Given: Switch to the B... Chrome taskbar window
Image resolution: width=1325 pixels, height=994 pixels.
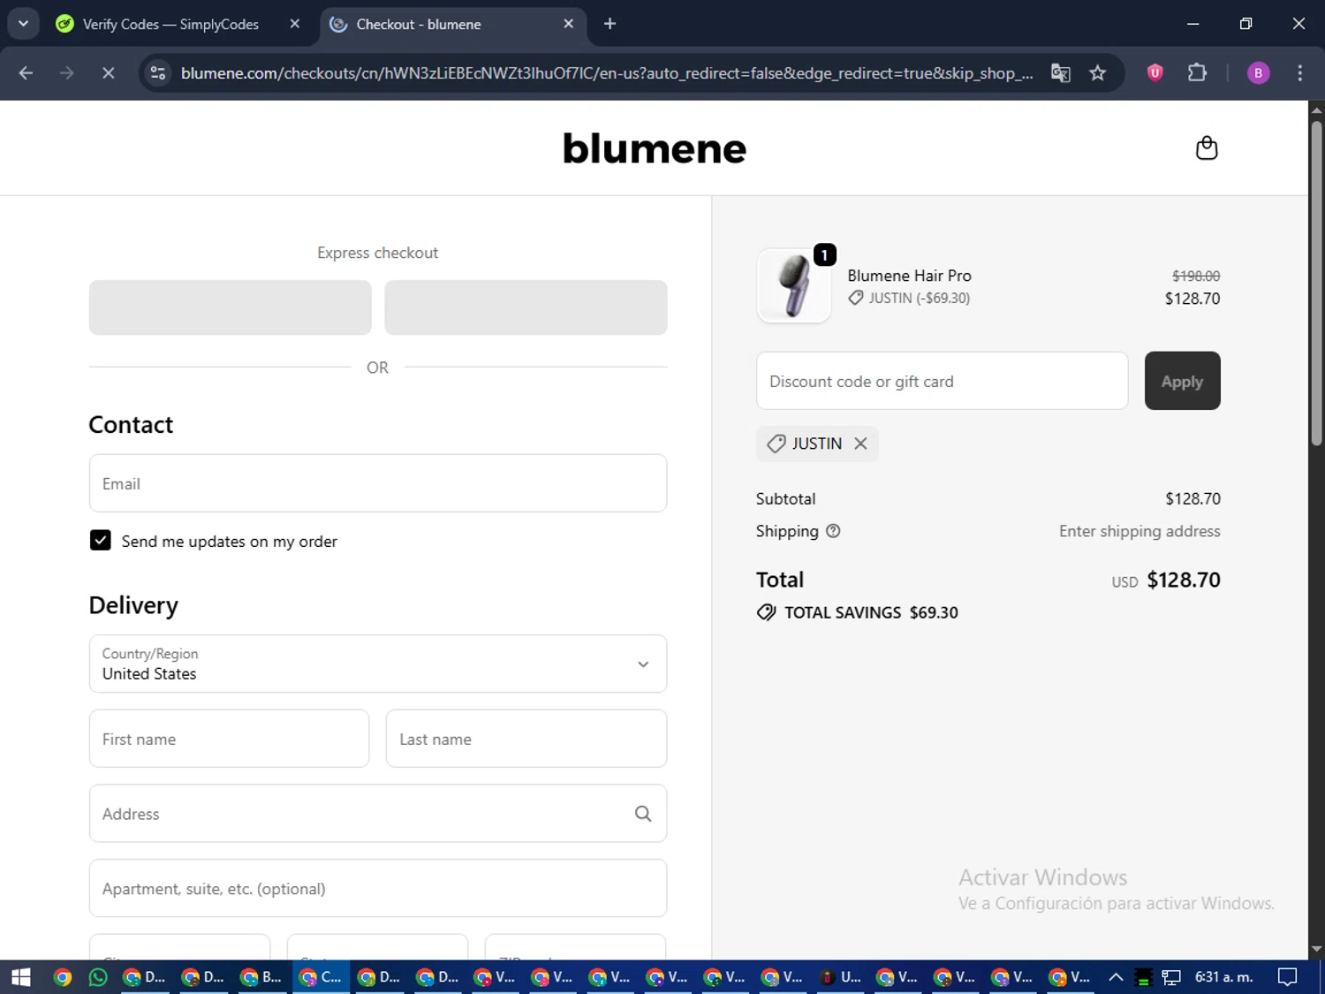Looking at the screenshot, I should [261, 977].
